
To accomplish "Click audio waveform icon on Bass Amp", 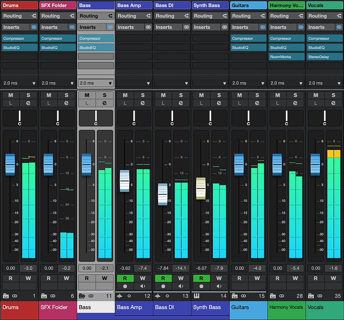I will click(x=120, y=296).
